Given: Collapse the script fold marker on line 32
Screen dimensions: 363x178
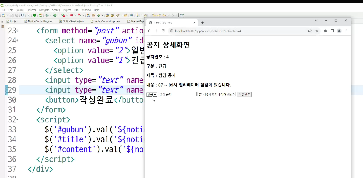Looking at the screenshot, I should [x=17, y=119].
